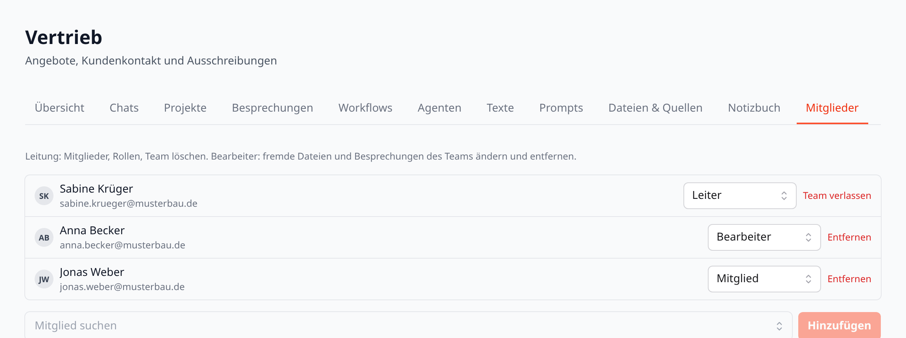Switch to the Texte tab
The width and height of the screenshot is (906, 338).
500,108
